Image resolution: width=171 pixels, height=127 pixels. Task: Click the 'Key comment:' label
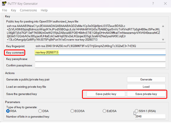(x=15, y=52)
